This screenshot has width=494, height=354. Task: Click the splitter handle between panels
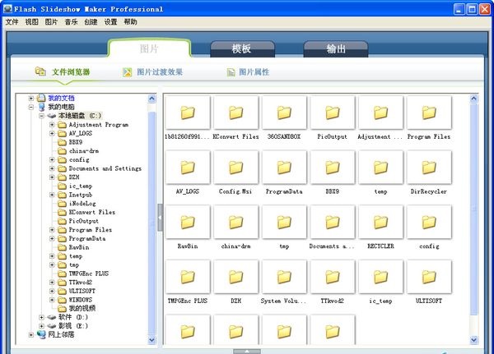click(161, 218)
